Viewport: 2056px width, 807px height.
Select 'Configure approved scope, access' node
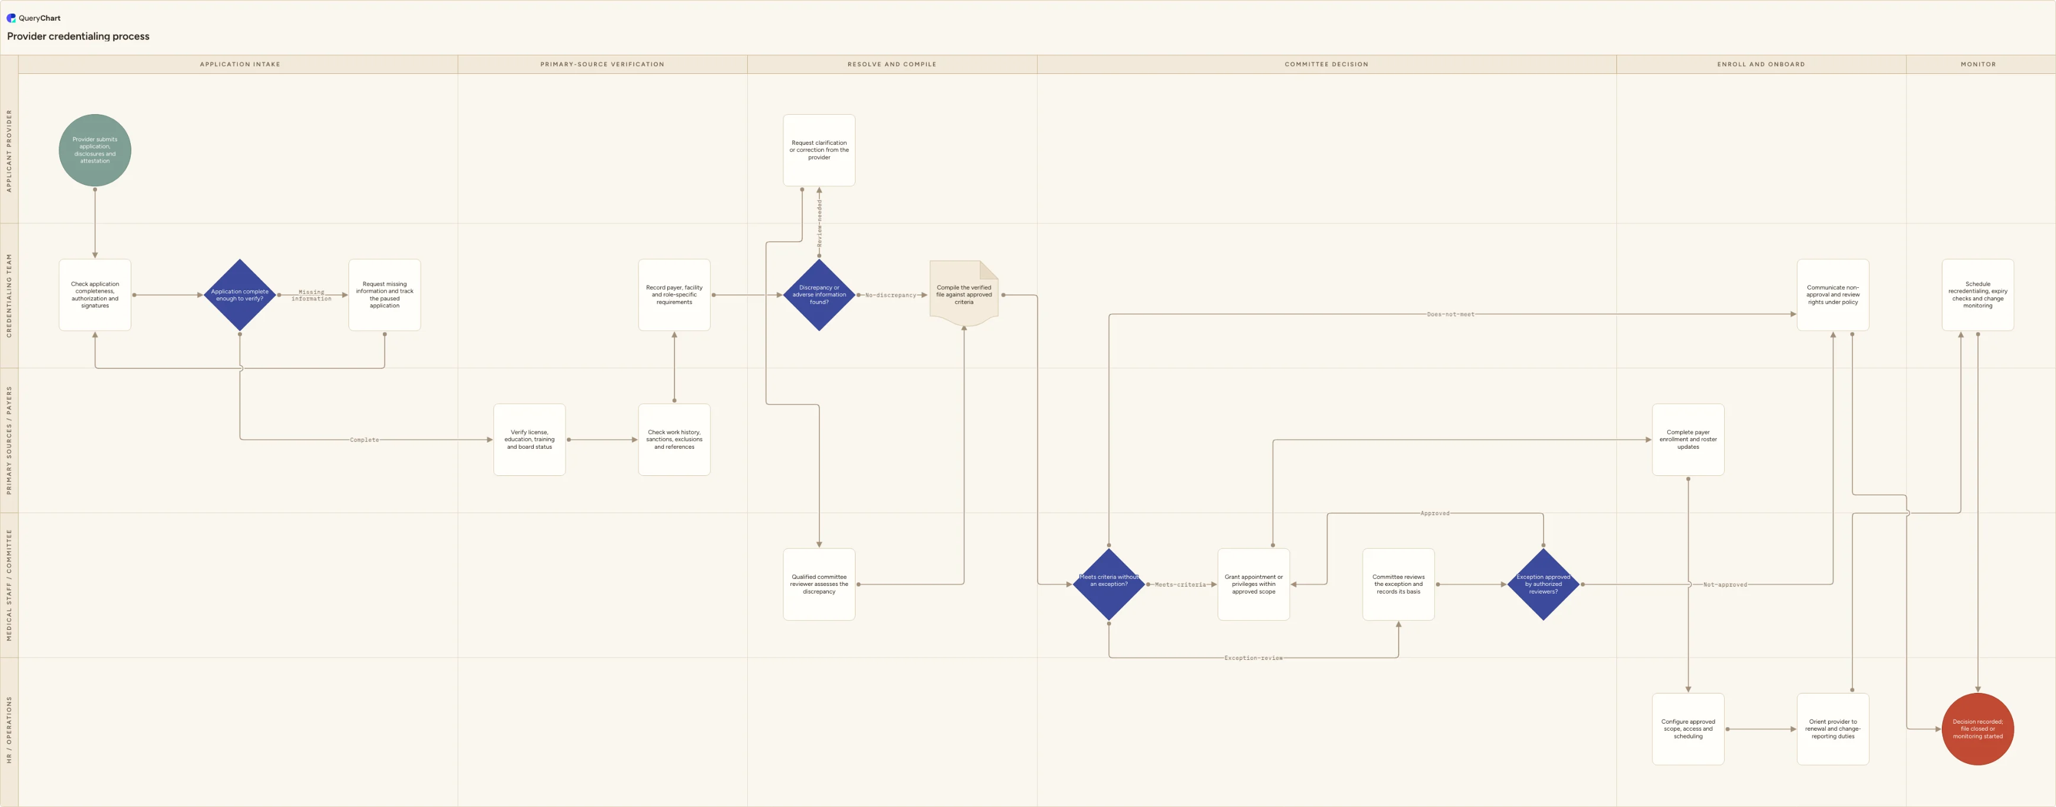1688,729
